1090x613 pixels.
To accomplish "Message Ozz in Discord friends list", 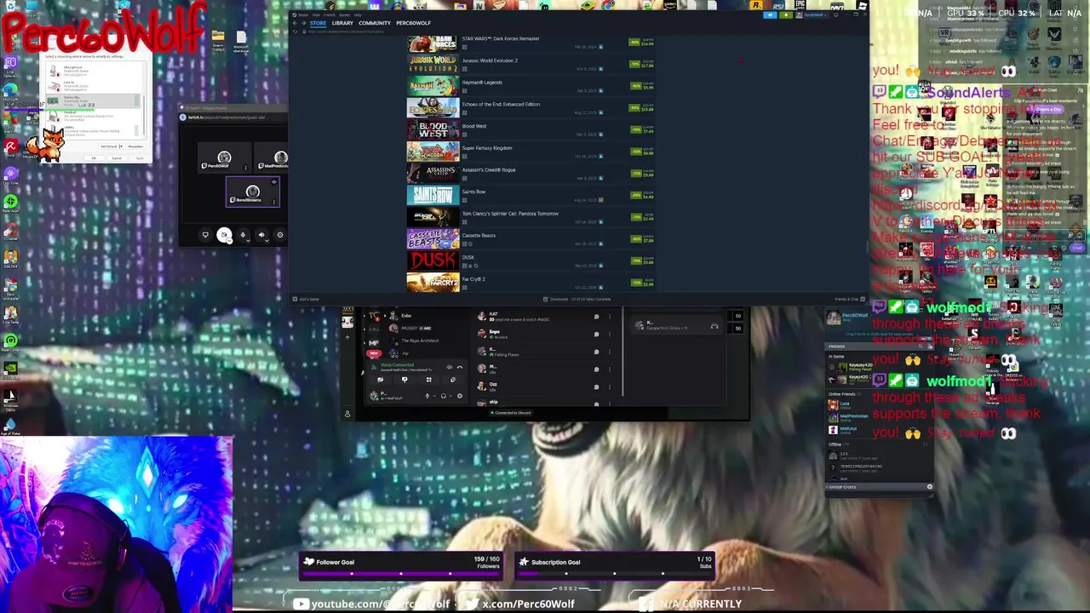I will click(596, 387).
